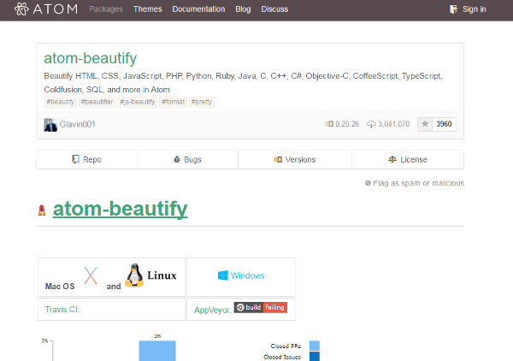Click Glavin001's avatar picture
This screenshot has height=361, width=513.
tap(50, 125)
